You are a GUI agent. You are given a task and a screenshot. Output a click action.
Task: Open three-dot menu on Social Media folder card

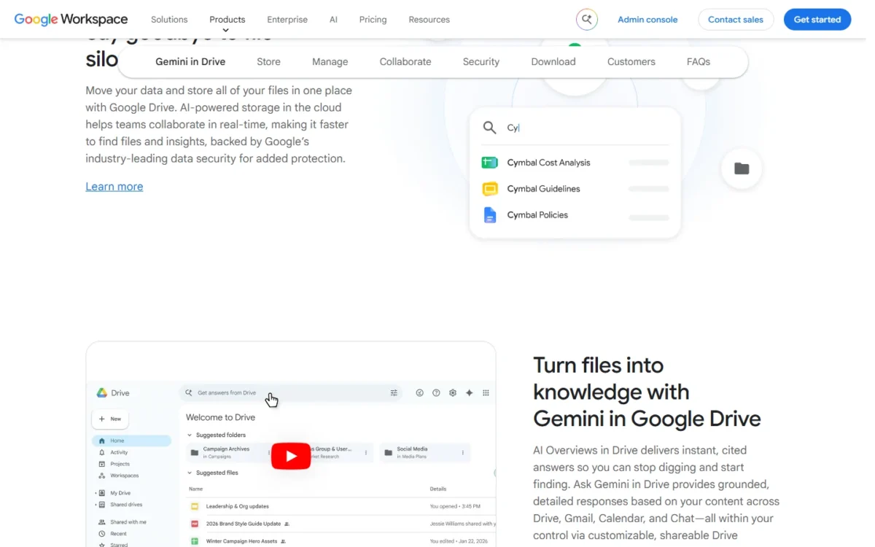tap(463, 452)
